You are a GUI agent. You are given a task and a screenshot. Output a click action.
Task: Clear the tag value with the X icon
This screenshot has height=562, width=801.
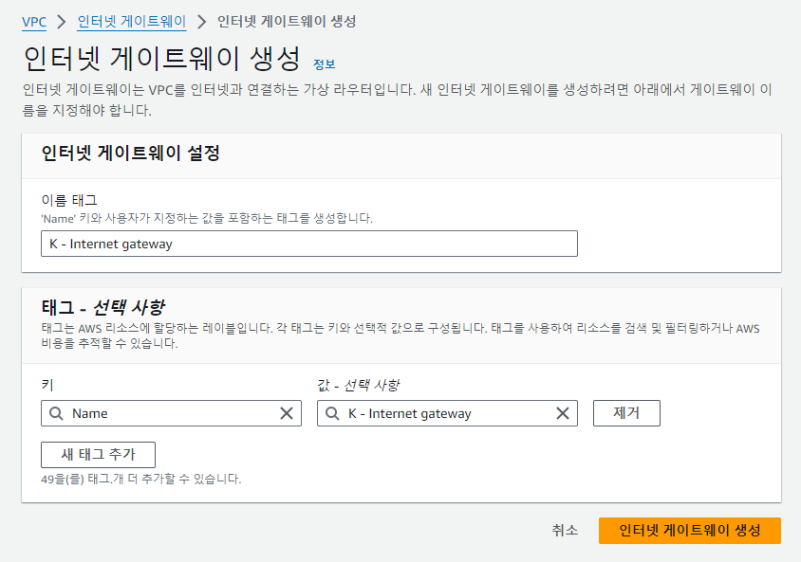click(563, 413)
